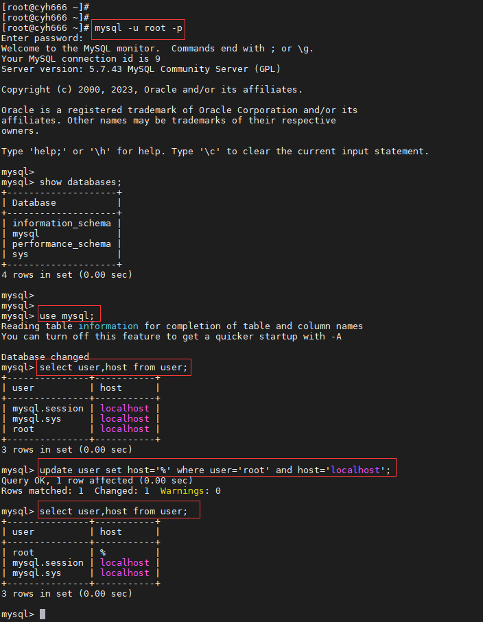Click the yellow 'Warnings' text
This screenshot has width=483, height=622.
click(x=182, y=491)
